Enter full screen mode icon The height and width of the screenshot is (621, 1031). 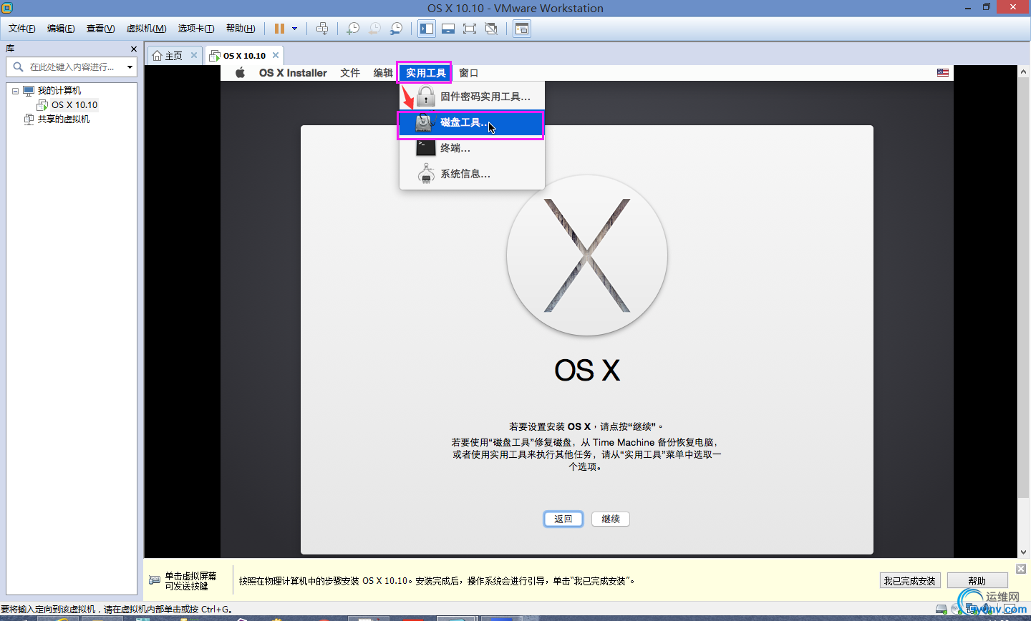470,29
